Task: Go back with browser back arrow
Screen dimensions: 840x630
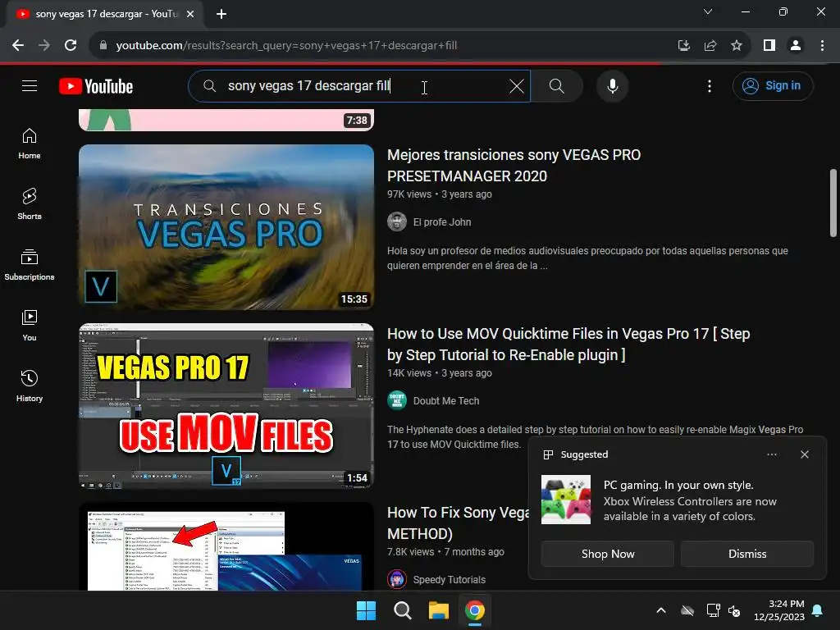Action: [18, 46]
